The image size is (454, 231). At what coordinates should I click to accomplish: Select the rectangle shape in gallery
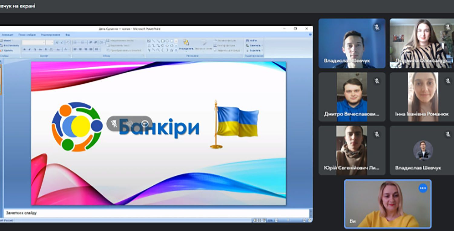tap(163, 41)
